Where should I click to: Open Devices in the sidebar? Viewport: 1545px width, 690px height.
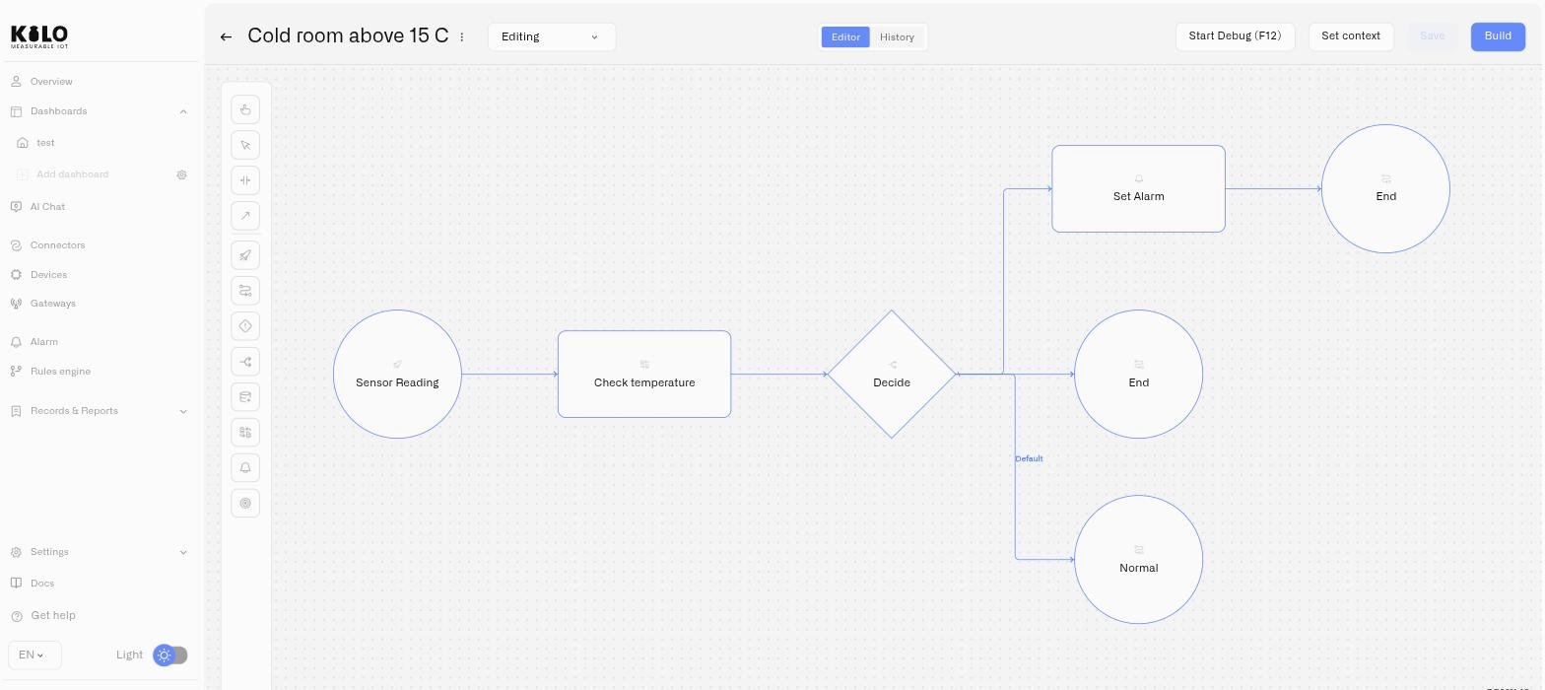click(x=49, y=275)
